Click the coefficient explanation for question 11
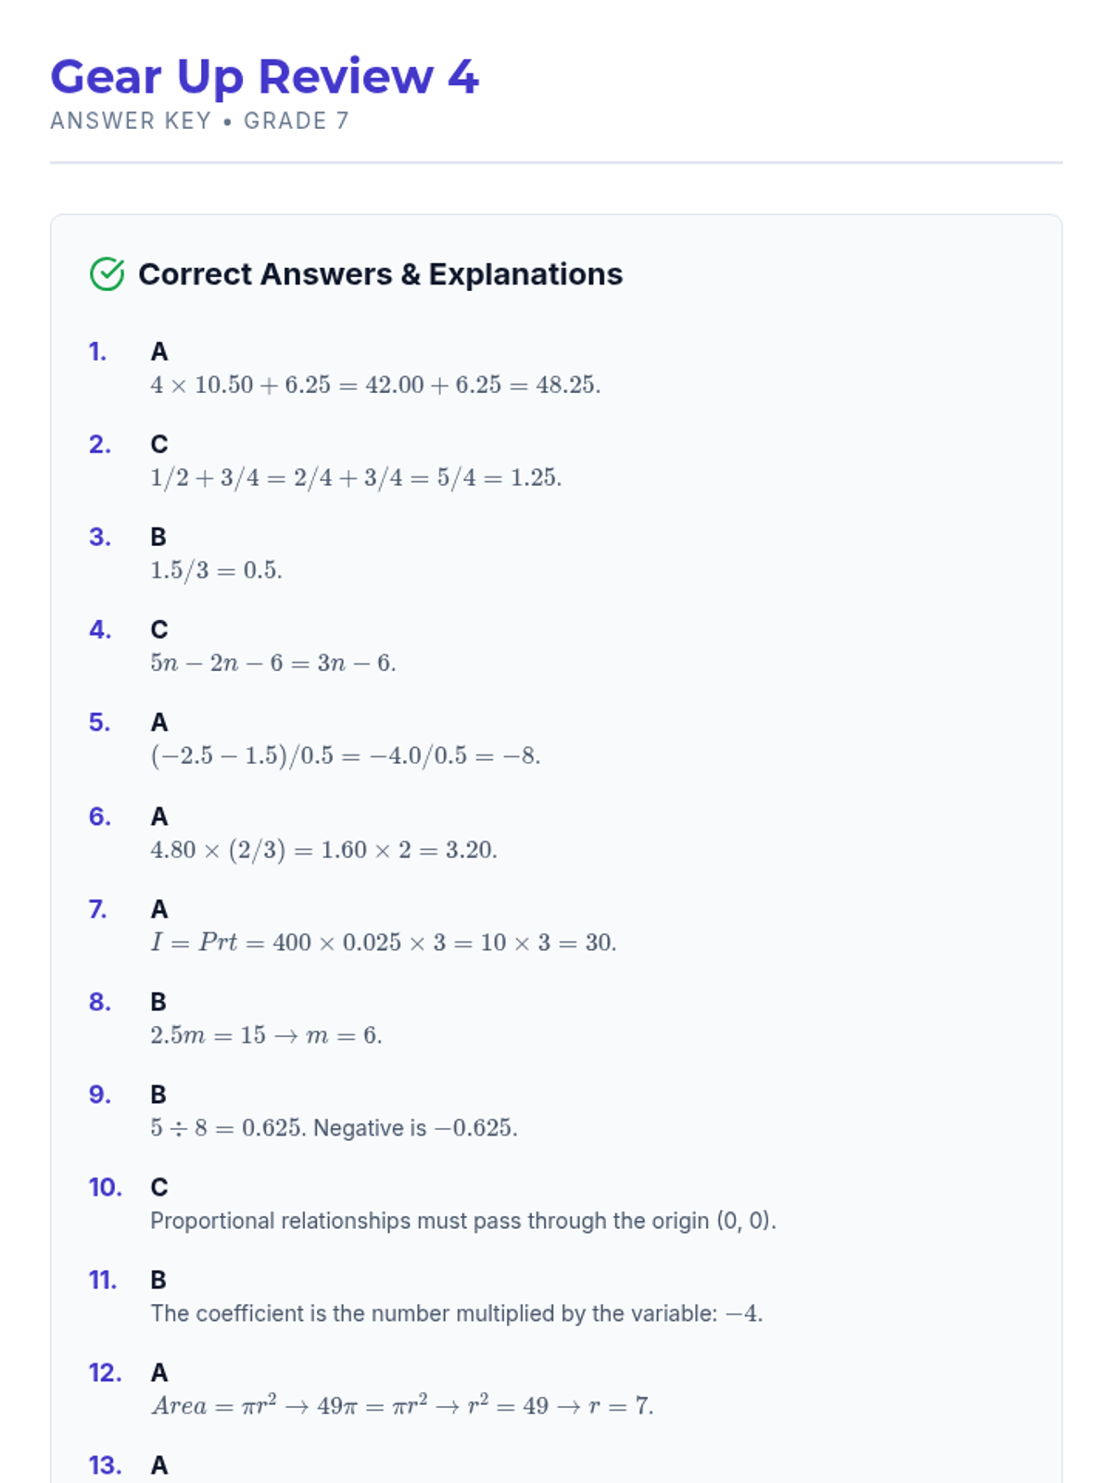This screenshot has height=1483, width=1112. pyautogui.click(x=456, y=1313)
